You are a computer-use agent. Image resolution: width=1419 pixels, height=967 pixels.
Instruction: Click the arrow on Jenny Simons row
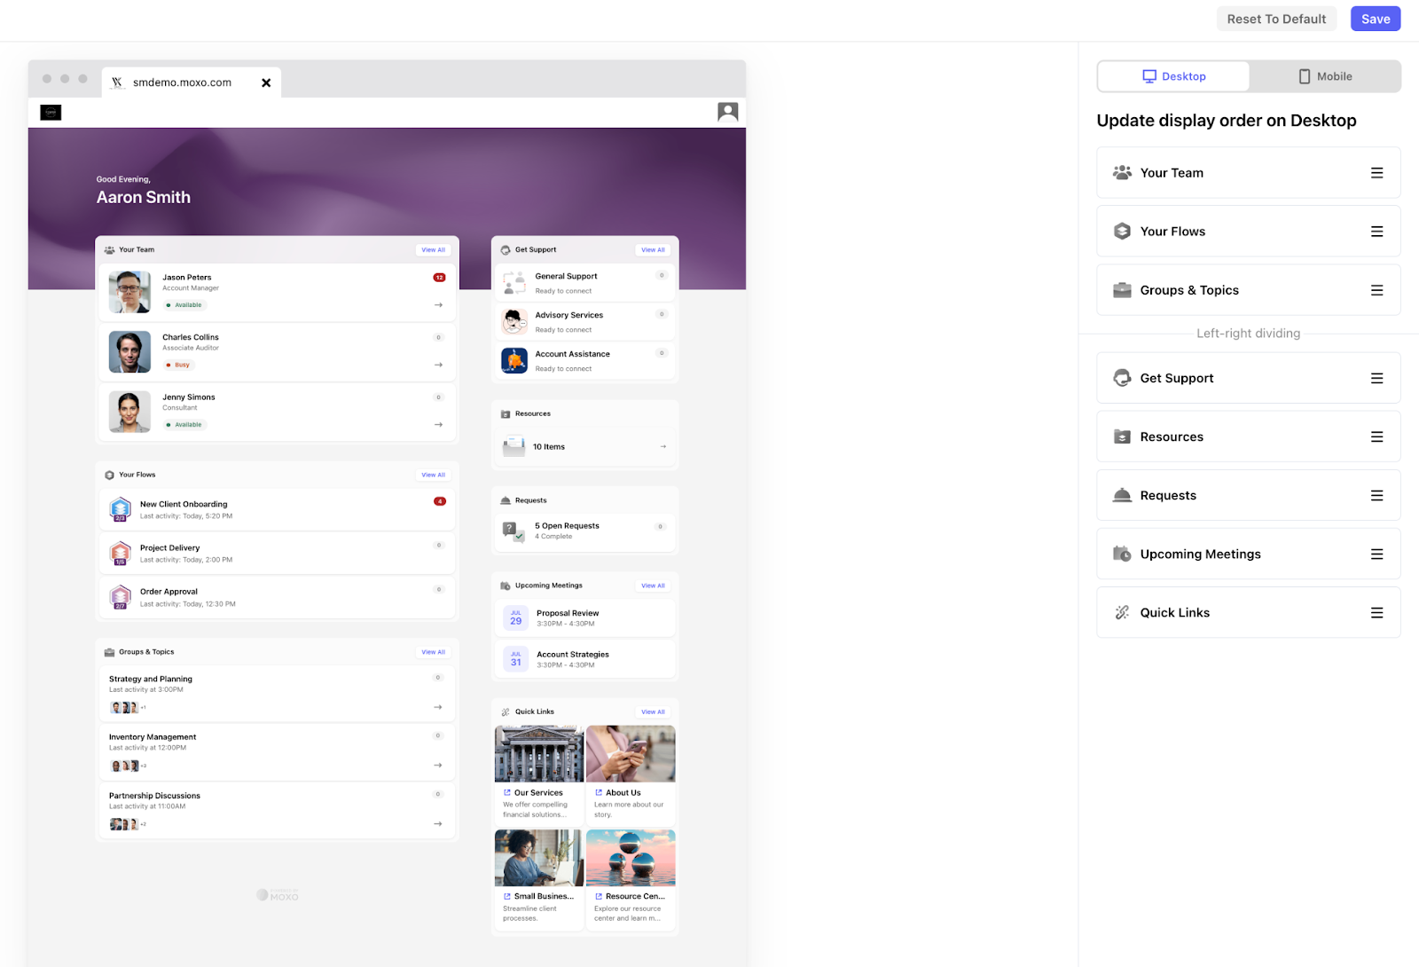point(438,425)
